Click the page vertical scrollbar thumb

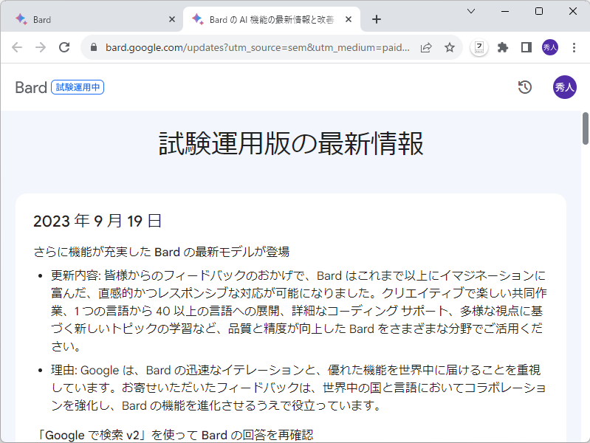[x=586, y=128]
